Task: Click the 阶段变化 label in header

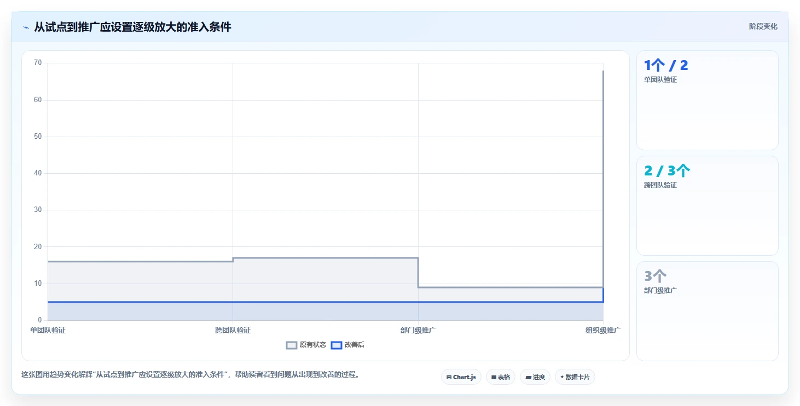Action: (763, 26)
